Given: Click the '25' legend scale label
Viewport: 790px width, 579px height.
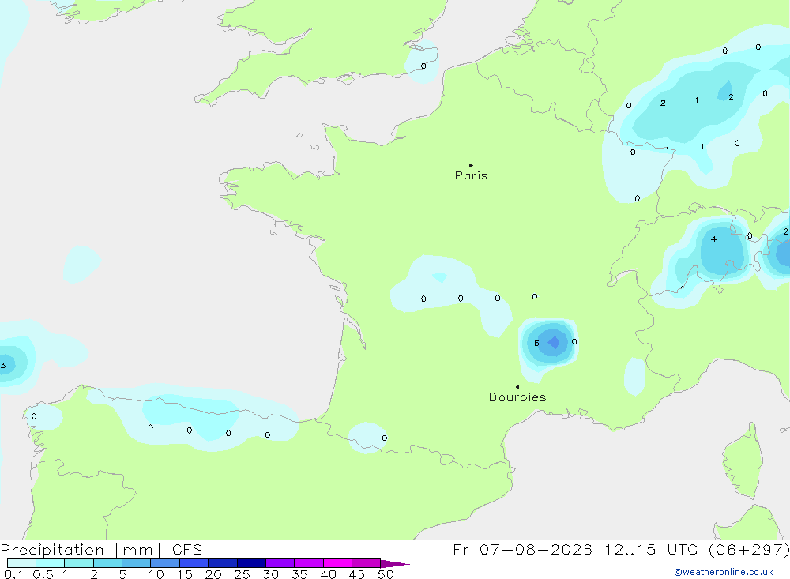Looking at the screenshot, I should tap(243, 574).
